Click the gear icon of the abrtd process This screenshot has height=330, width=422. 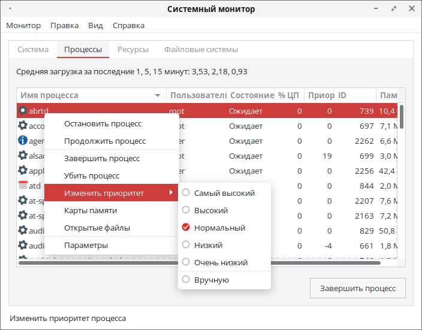click(23, 111)
